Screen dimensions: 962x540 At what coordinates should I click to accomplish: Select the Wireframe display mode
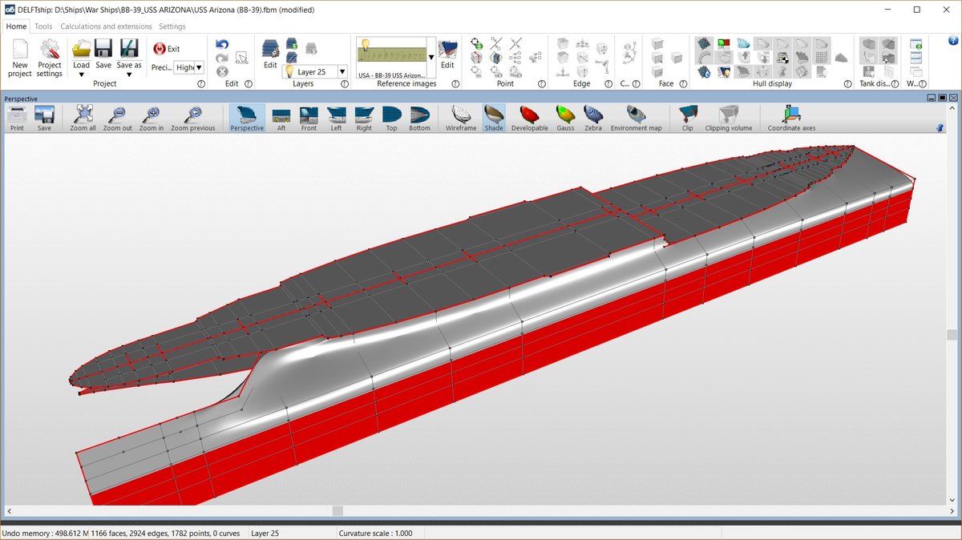[461, 117]
